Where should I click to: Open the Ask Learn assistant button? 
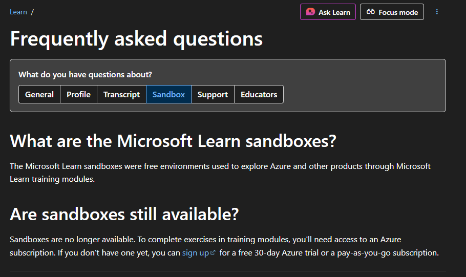328,12
